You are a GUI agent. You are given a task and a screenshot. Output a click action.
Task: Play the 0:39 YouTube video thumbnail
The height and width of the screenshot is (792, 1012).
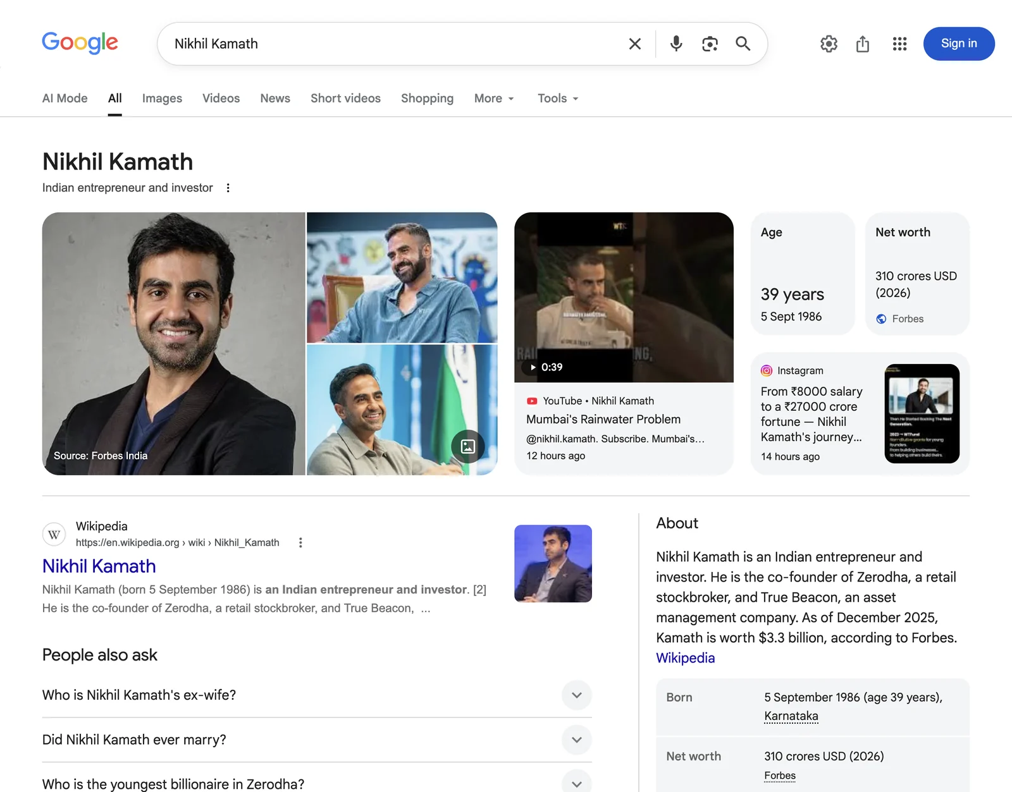click(624, 297)
